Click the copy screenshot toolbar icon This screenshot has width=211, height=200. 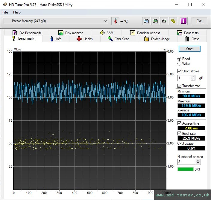tap(155, 21)
